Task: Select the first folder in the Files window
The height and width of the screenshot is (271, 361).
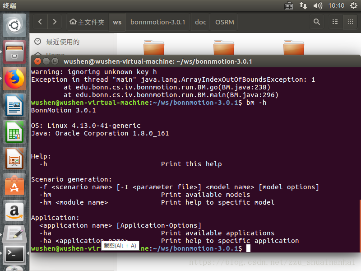Action: [x=154, y=47]
